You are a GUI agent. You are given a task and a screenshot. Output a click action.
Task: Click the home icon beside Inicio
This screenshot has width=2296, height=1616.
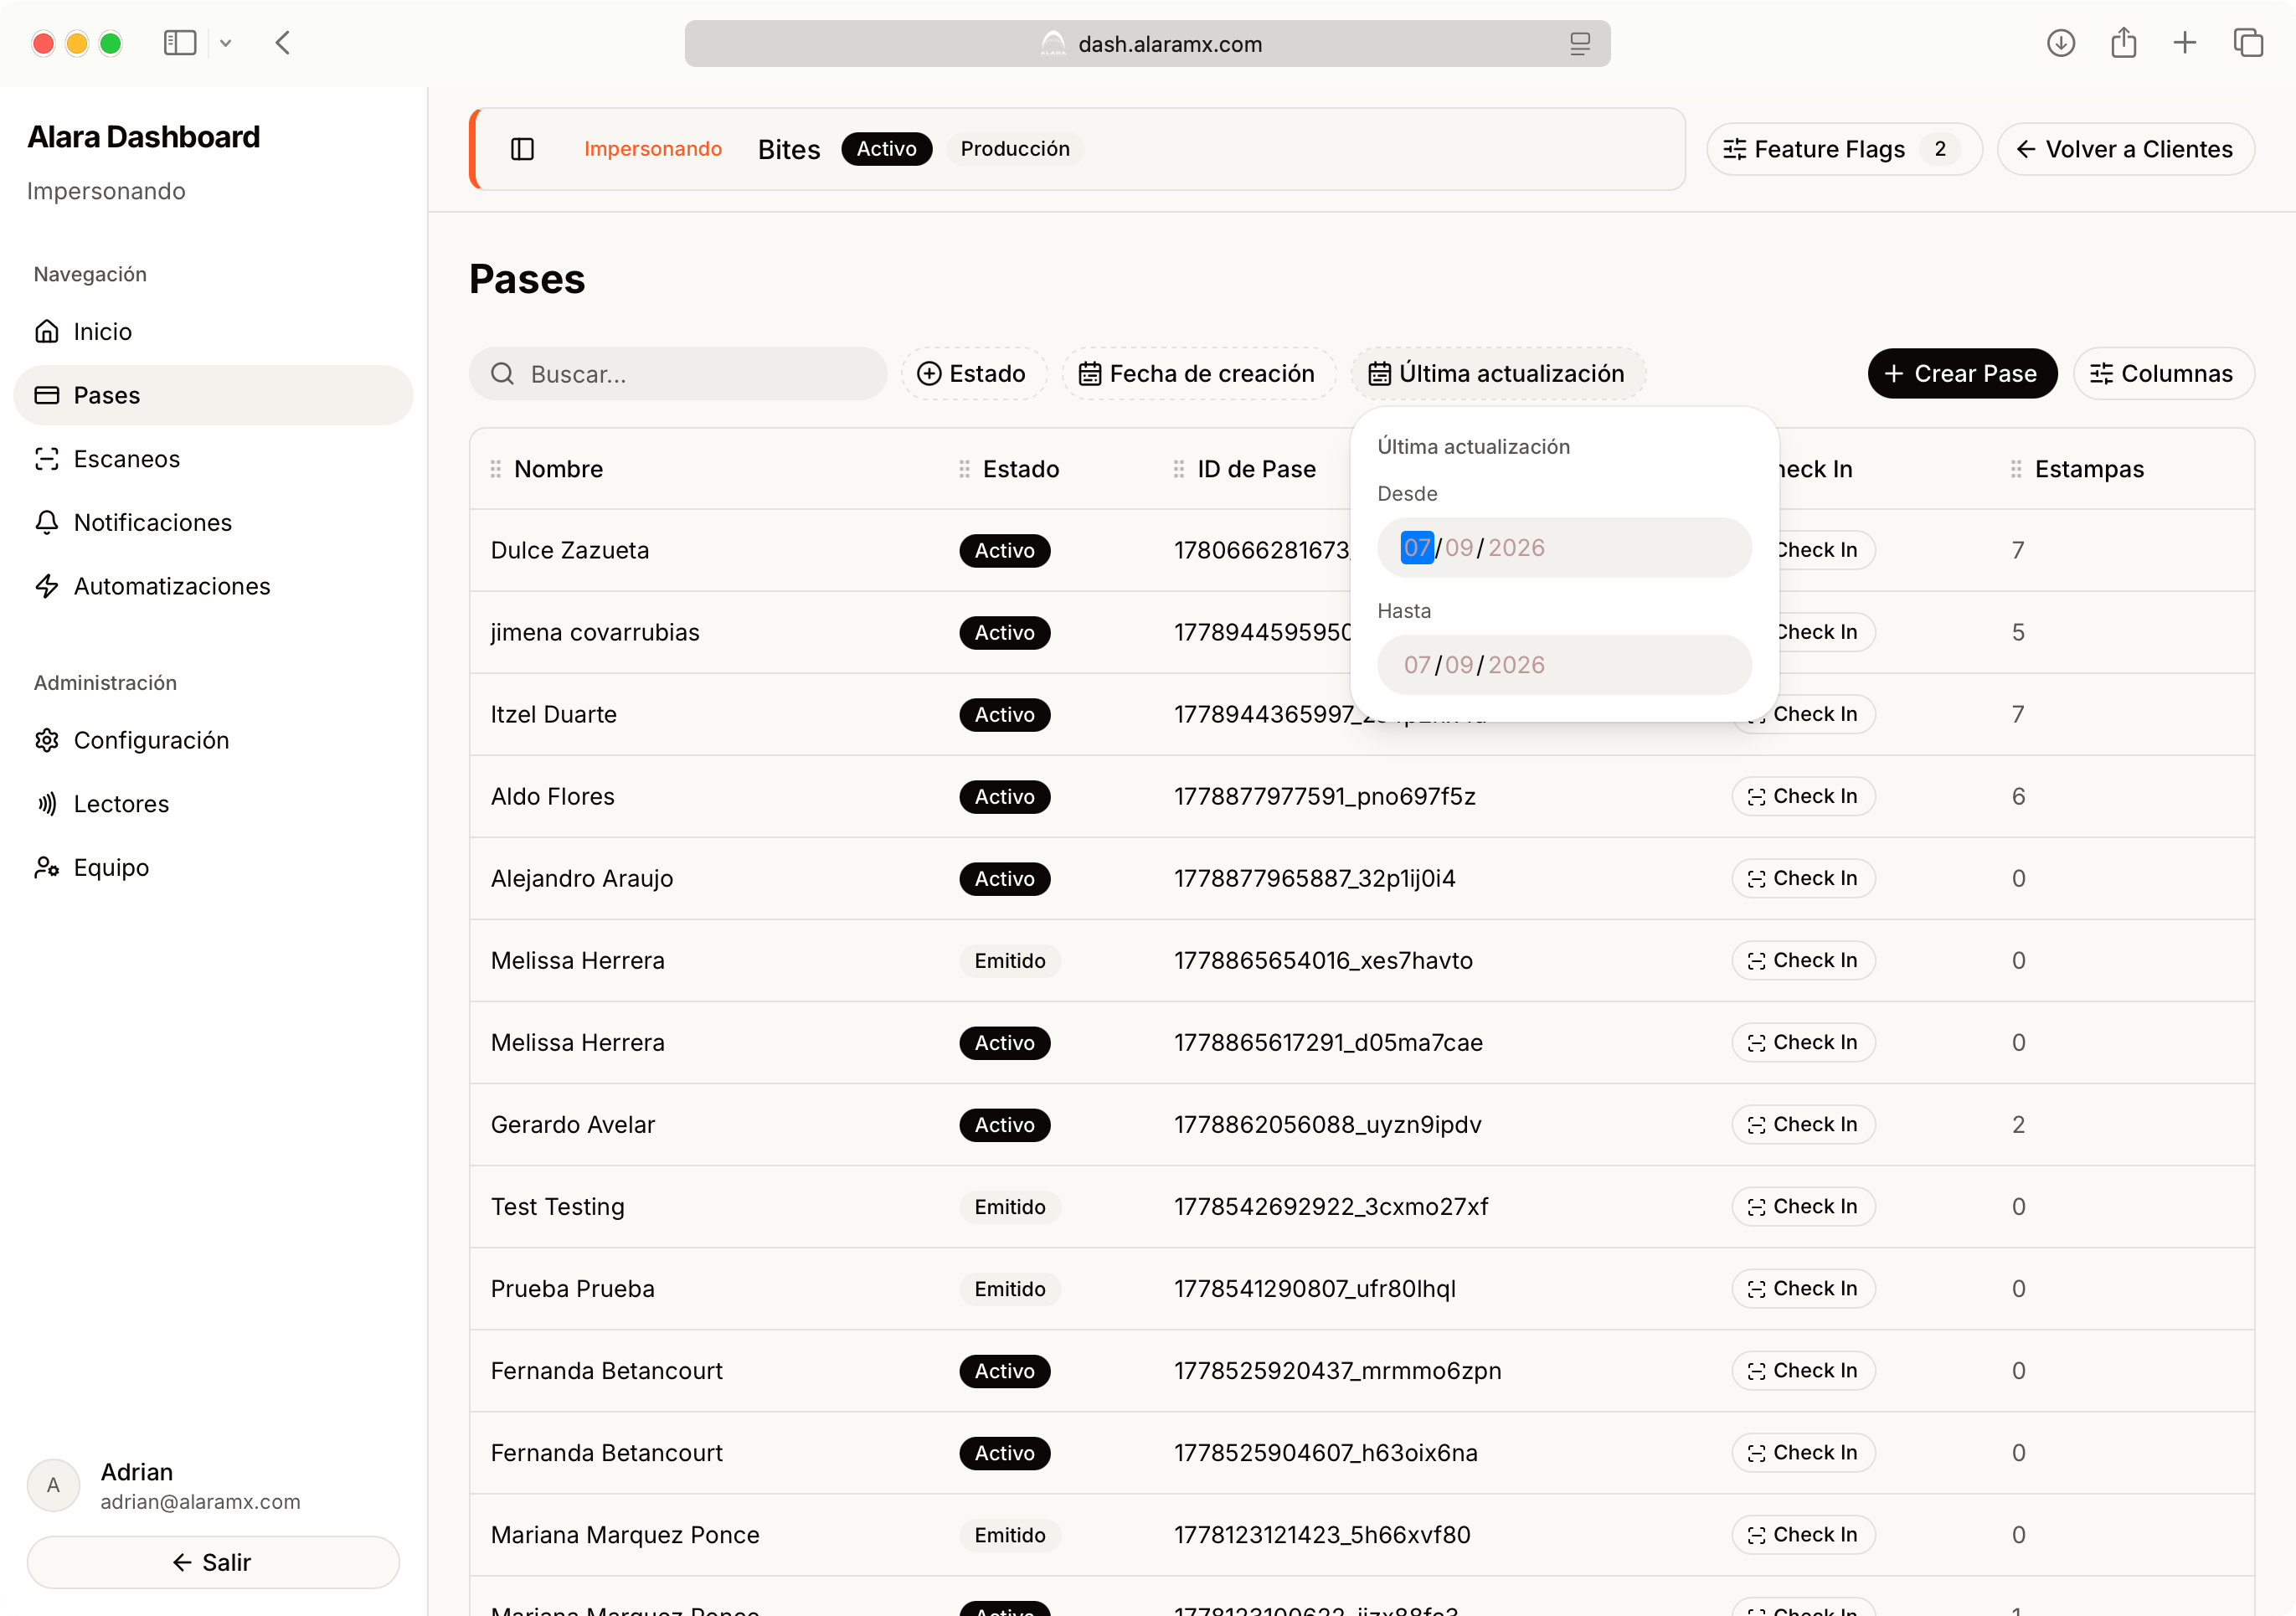click(47, 331)
